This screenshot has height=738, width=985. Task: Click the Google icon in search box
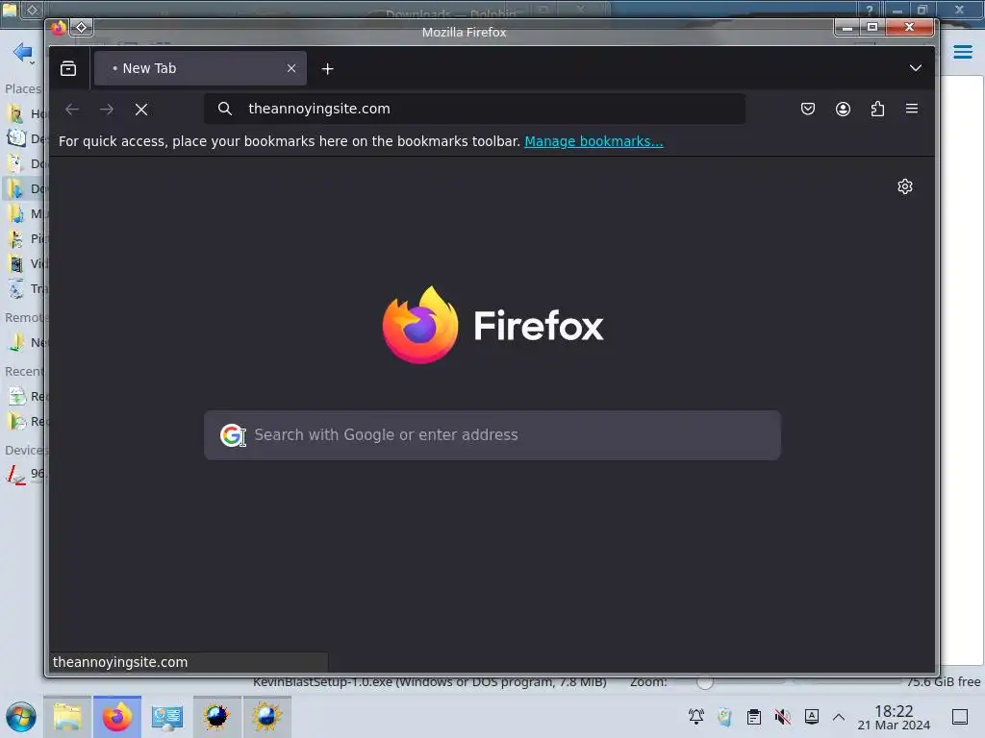coord(232,435)
